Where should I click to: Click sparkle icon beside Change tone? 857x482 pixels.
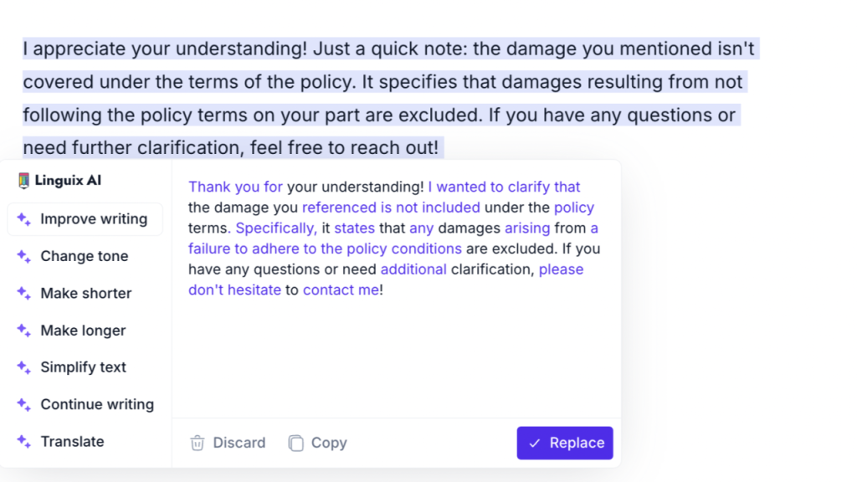pyautogui.click(x=23, y=256)
